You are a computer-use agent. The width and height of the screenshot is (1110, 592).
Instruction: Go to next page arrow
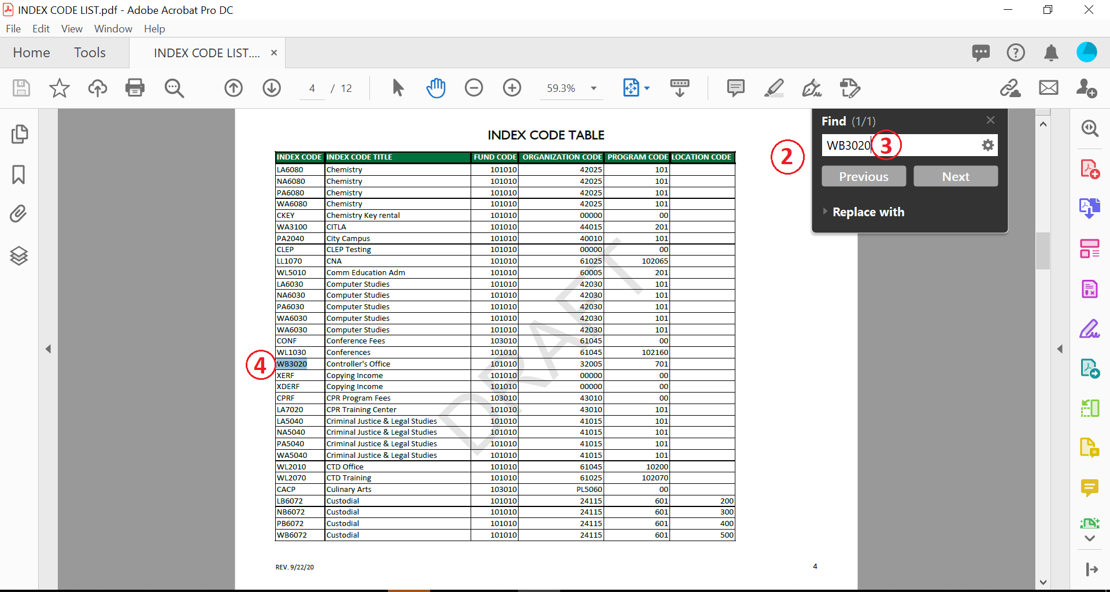[272, 88]
